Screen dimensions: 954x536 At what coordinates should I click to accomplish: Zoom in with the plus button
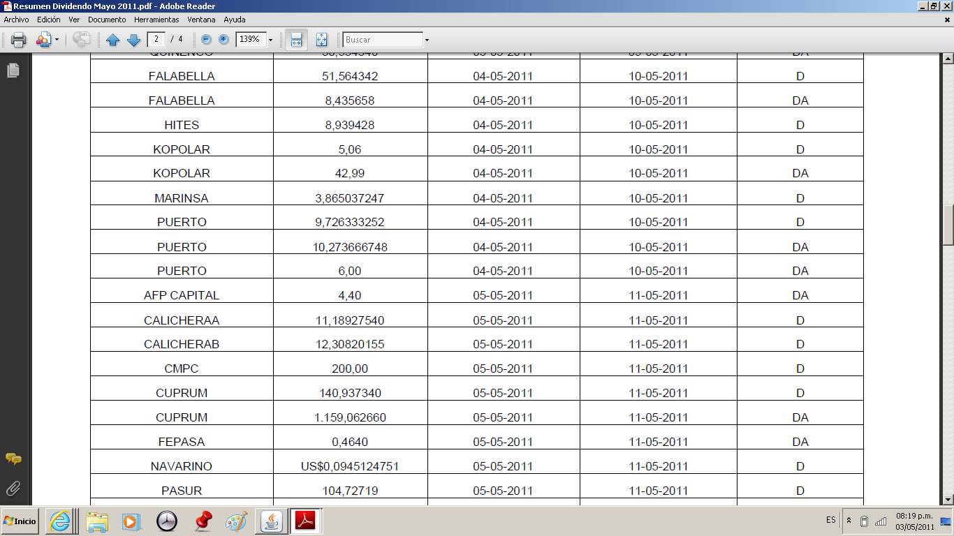(x=223, y=40)
